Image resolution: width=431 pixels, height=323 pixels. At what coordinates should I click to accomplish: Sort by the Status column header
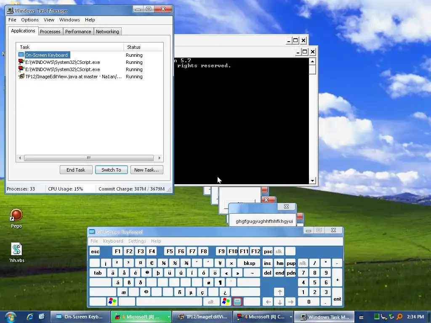144,47
